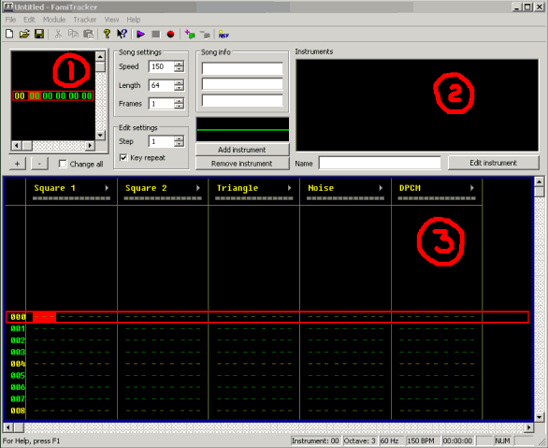
Task: Decrease the Speed value with down arrow
Action: tap(179, 69)
